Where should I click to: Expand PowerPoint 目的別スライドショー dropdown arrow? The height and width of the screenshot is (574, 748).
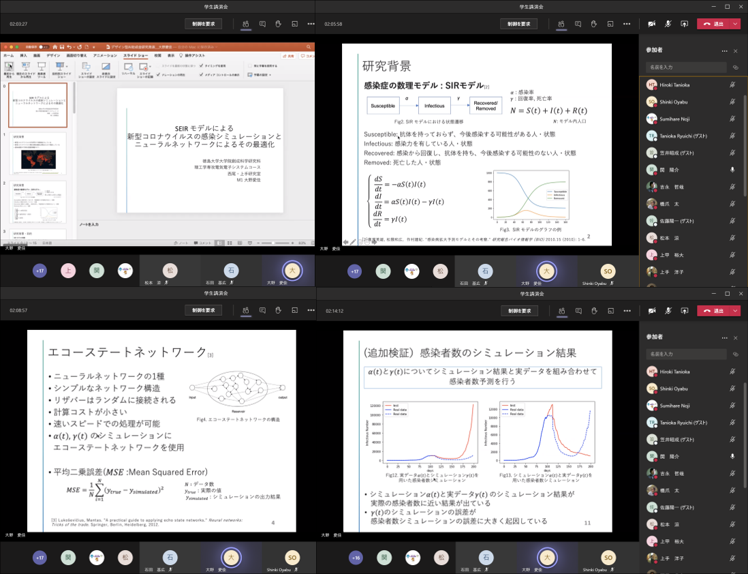click(65, 66)
